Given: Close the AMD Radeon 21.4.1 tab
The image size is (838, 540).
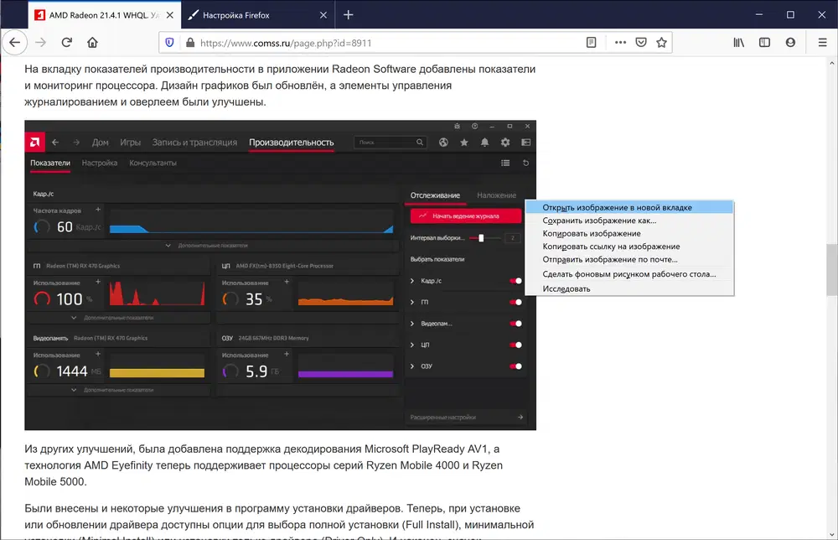Looking at the screenshot, I should [169, 15].
